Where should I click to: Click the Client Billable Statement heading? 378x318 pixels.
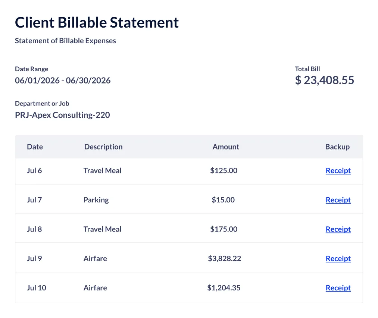click(97, 23)
